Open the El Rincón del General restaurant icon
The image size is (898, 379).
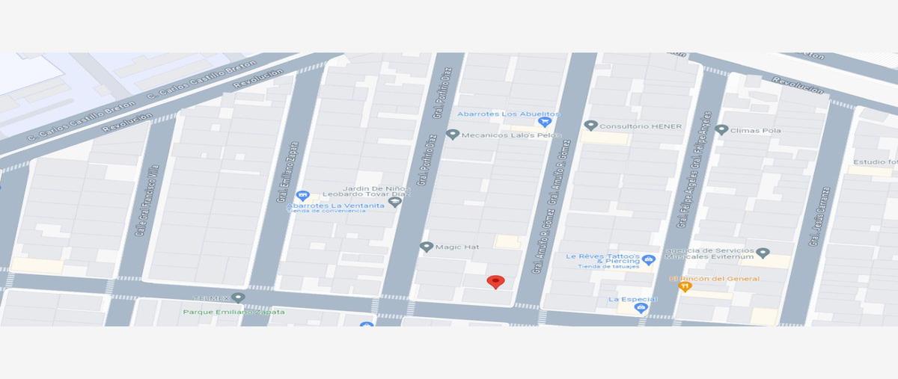coord(684,286)
